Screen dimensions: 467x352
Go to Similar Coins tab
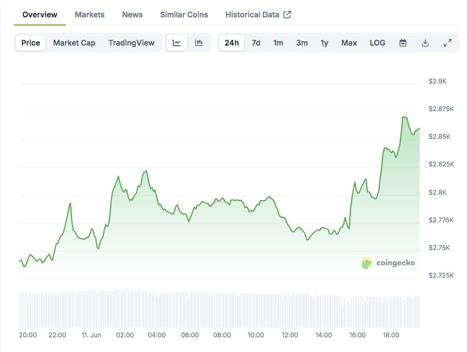click(184, 15)
